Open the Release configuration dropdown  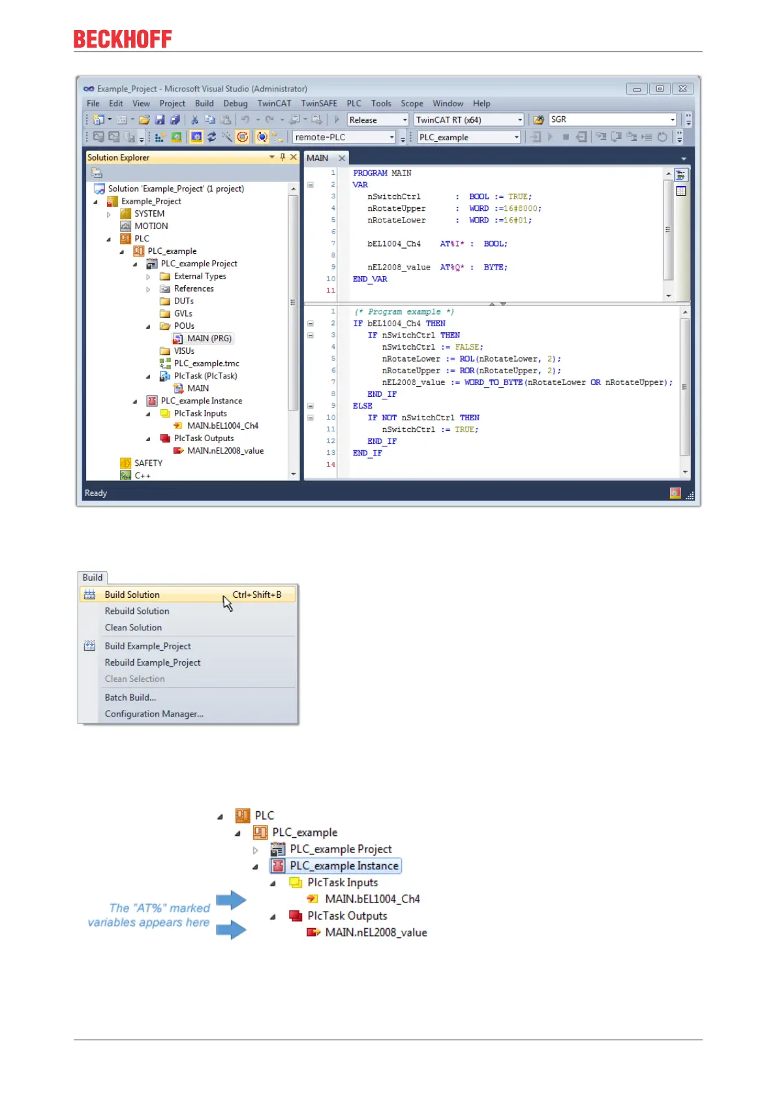pos(405,119)
